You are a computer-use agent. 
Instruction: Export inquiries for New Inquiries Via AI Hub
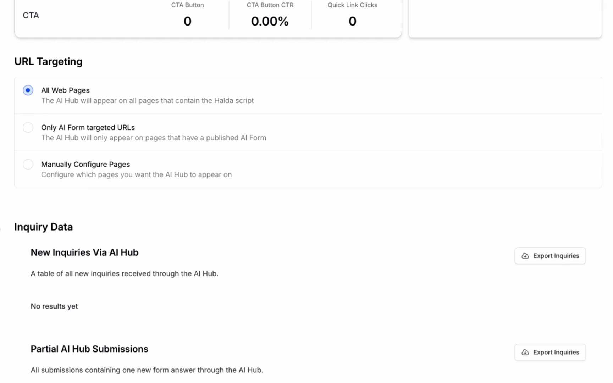(550, 256)
